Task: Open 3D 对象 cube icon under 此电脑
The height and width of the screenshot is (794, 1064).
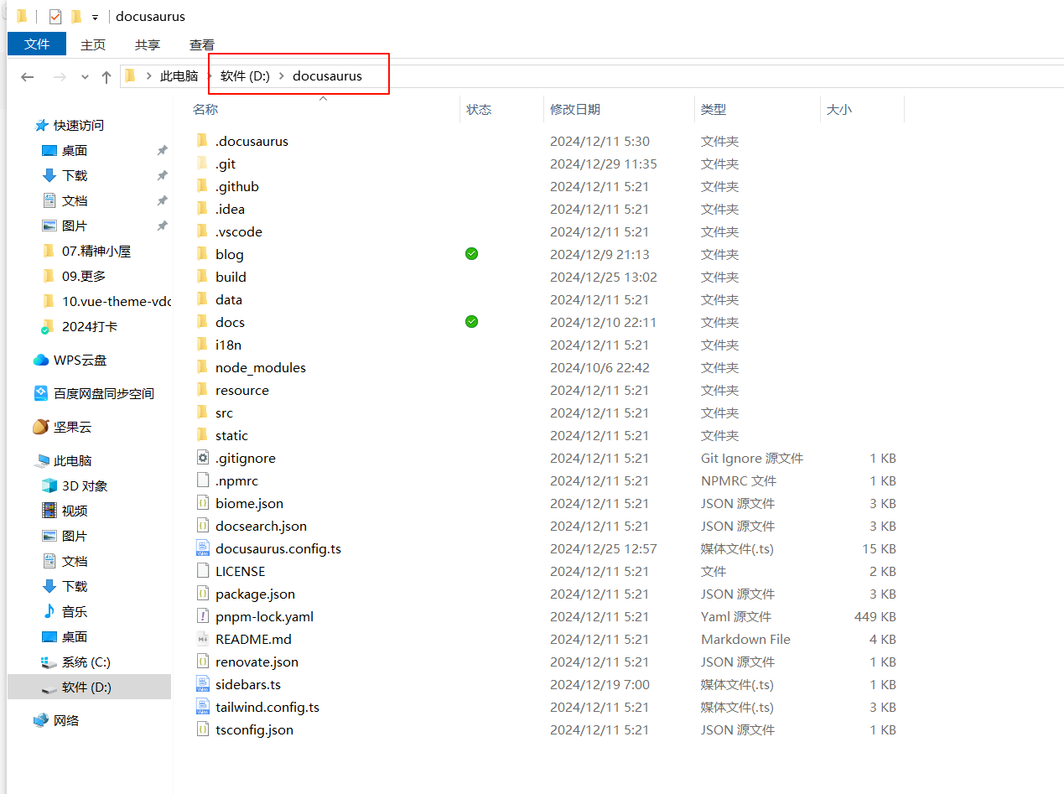Action: tap(49, 485)
